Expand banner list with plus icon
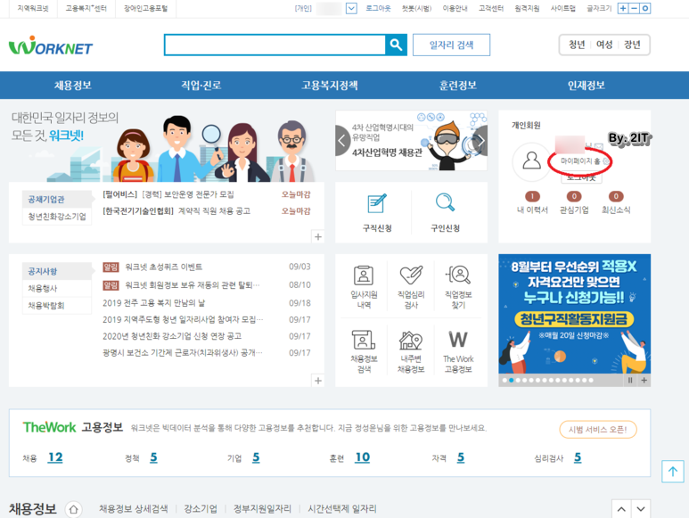 [644, 380]
